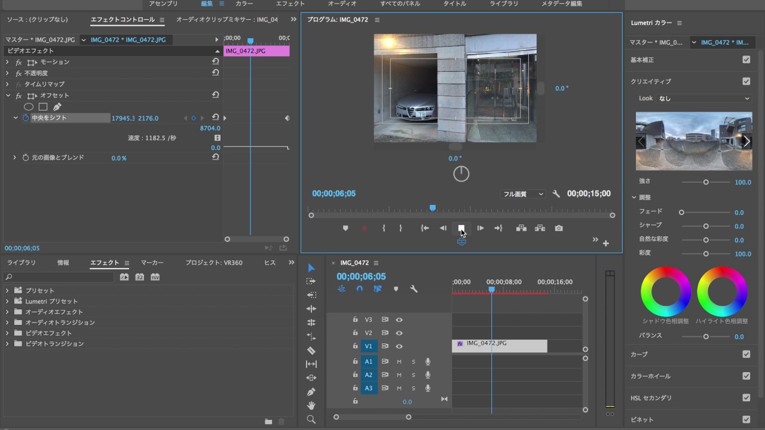Viewport: 765px width, 430px height.
Task: Expand the Lumetri プリセット folder
Action: pos(7,301)
